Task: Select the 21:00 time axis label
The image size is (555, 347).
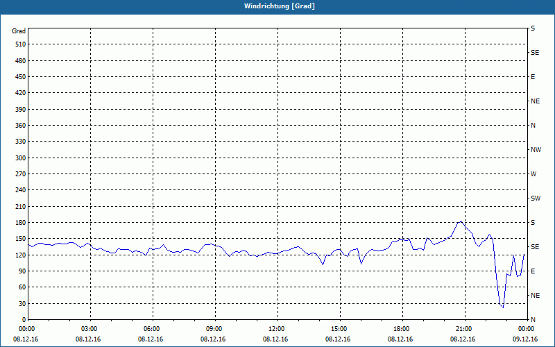Action: pyautogui.click(x=463, y=329)
